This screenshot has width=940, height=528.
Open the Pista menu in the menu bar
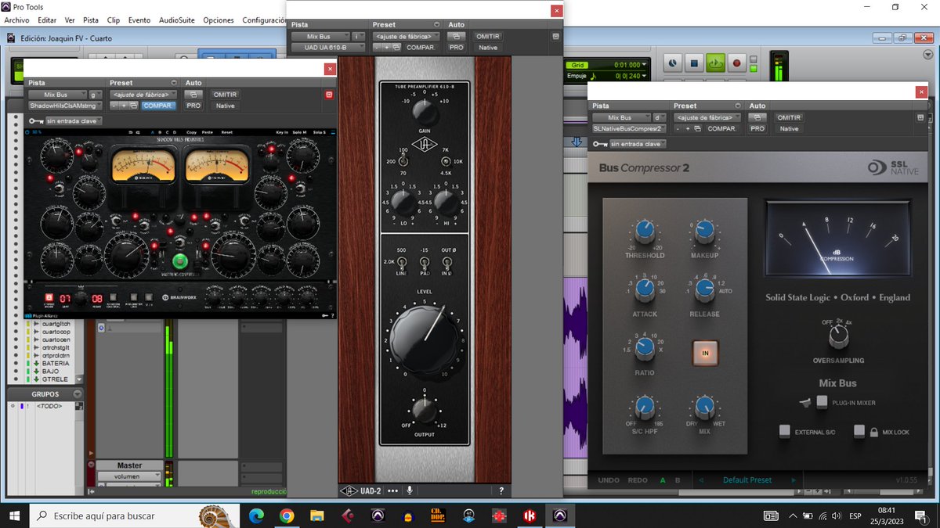click(91, 20)
